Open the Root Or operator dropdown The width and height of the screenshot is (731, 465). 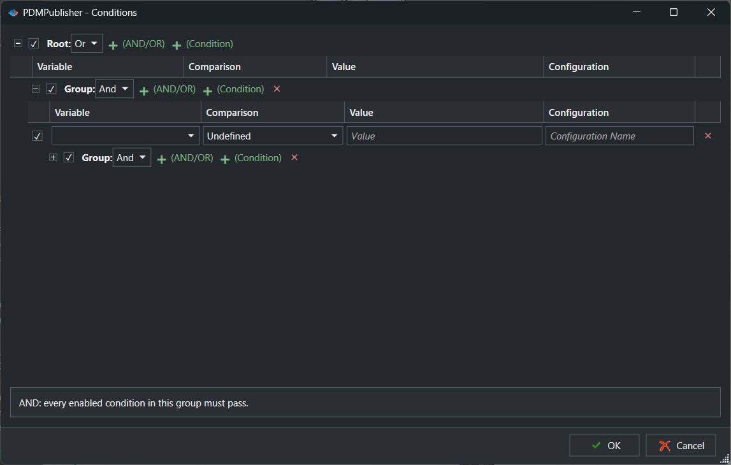(x=87, y=44)
